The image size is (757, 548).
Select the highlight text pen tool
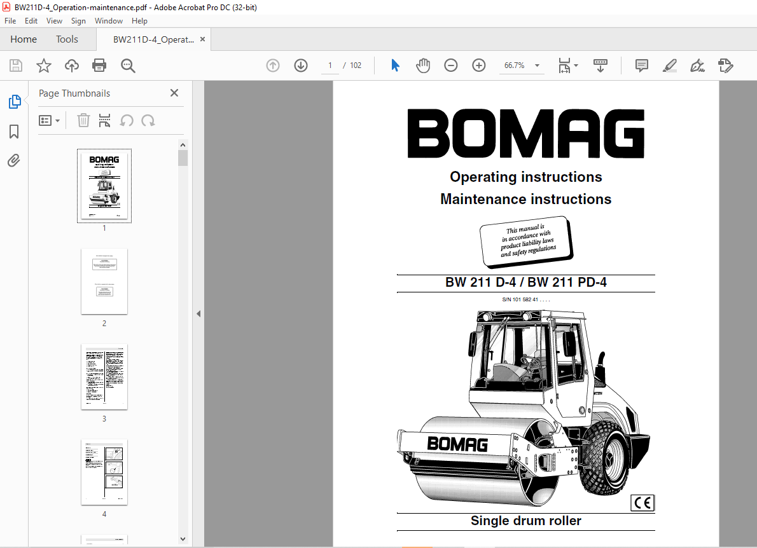click(x=670, y=65)
